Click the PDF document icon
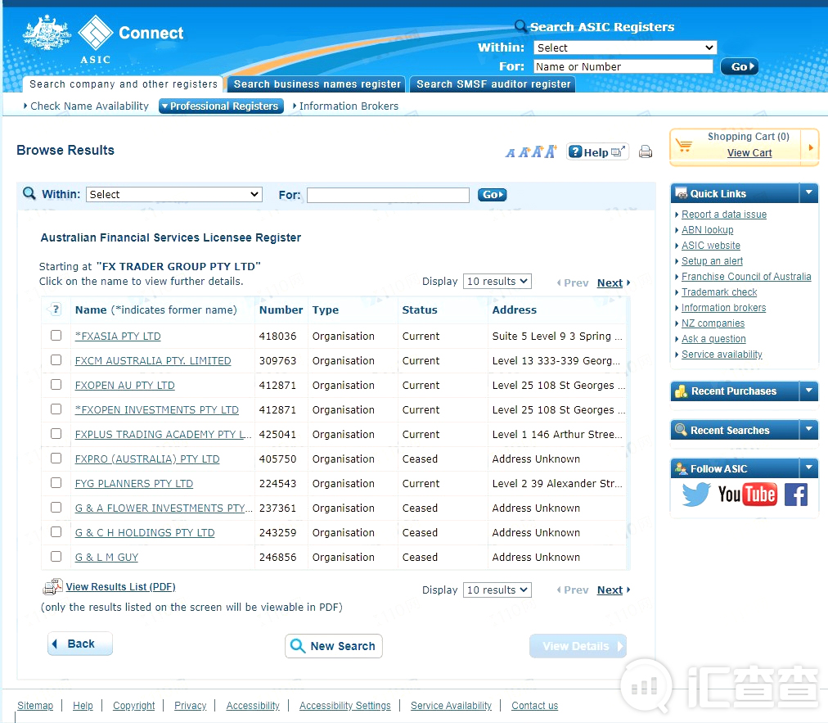828x723 pixels. click(x=52, y=586)
